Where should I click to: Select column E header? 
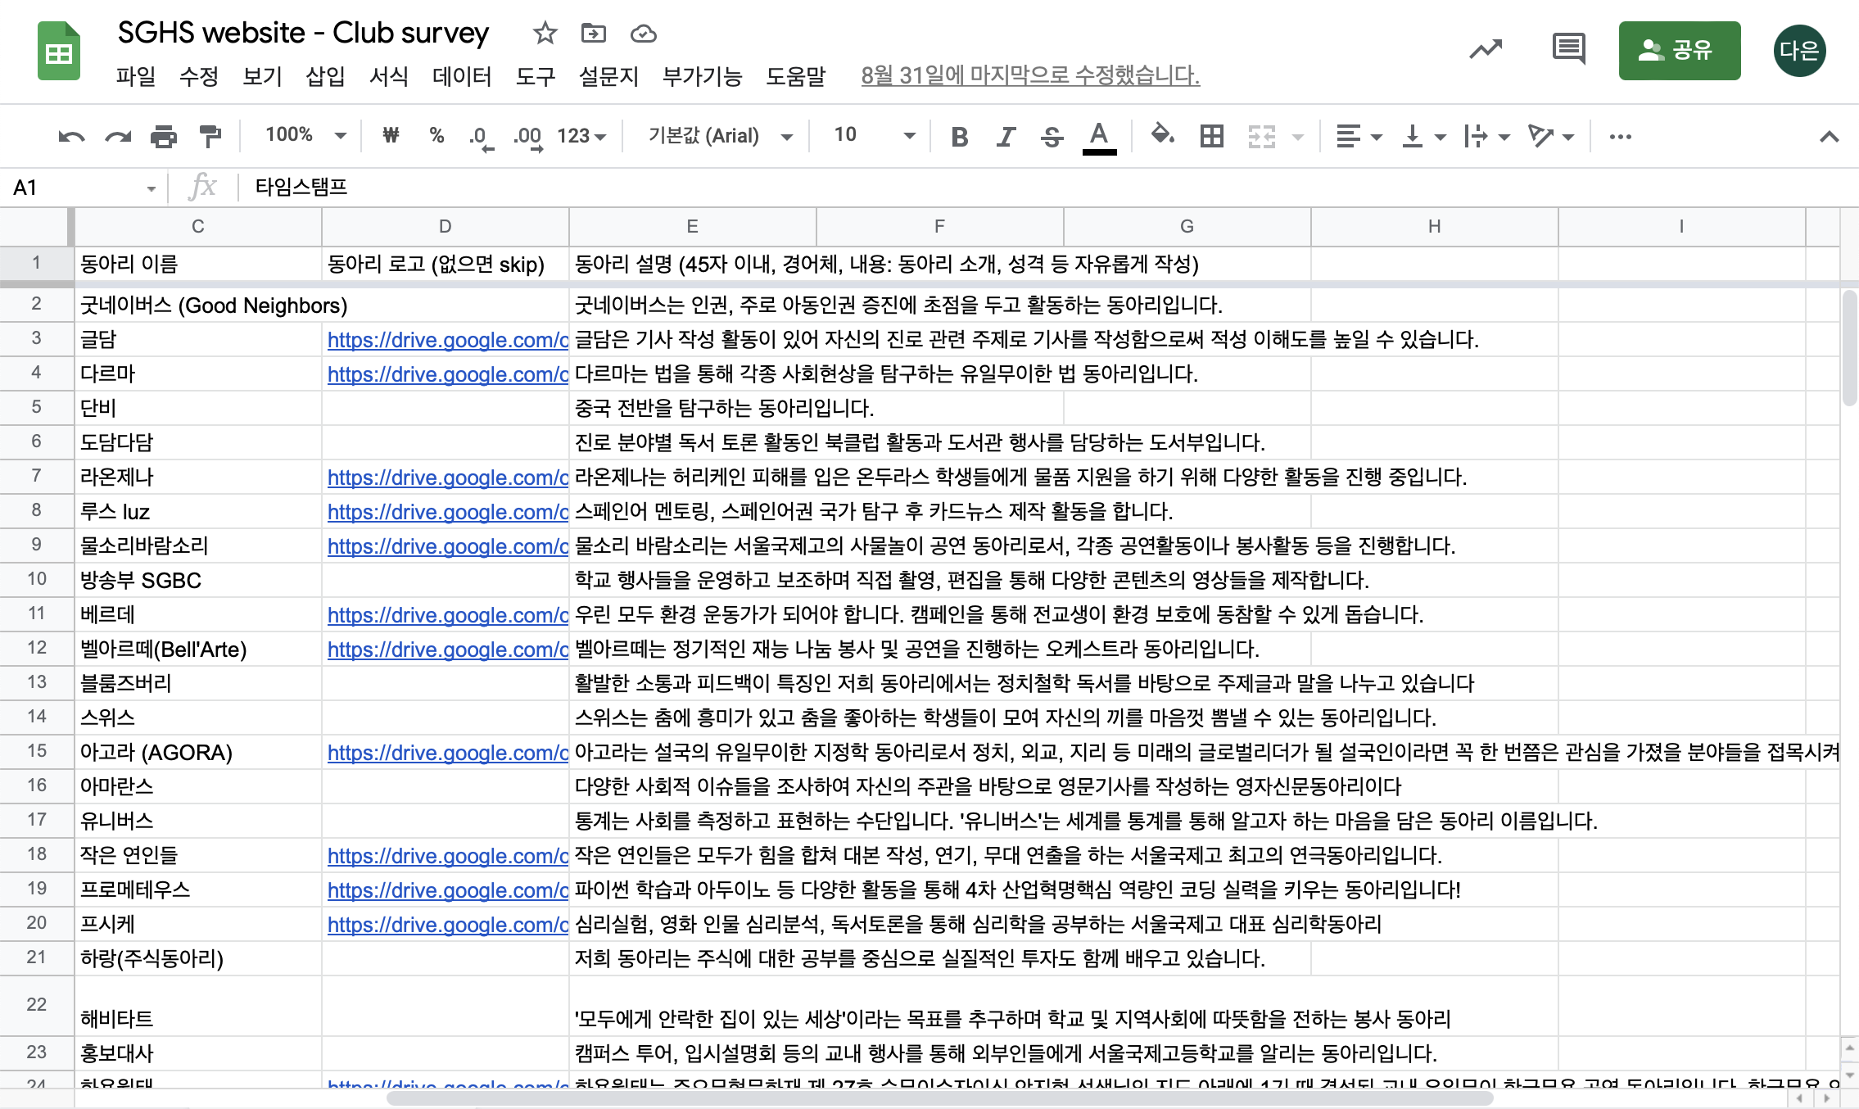[693, 226]
